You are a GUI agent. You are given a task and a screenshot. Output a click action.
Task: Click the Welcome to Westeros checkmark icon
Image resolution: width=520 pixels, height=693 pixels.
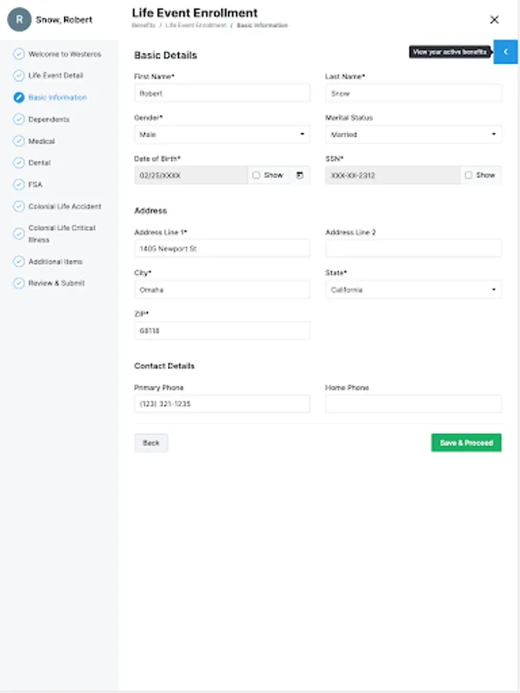19,55
